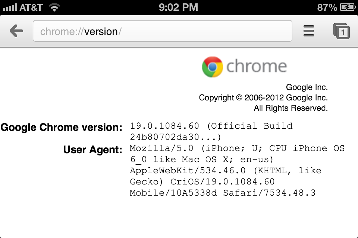Tap the 87% battery percentage
Screen dimensions: 358x238
tap(327, 7)
